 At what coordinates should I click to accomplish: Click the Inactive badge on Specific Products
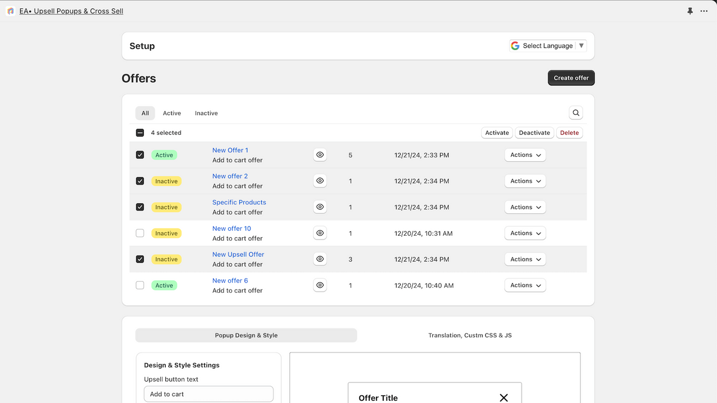tap(166, 207)
